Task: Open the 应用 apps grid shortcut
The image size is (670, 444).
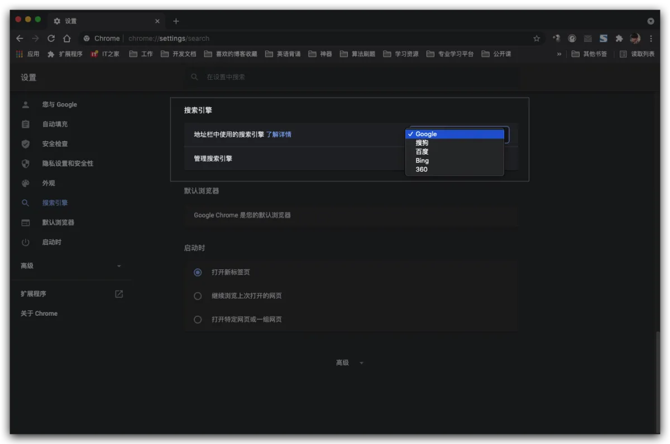Action: click(27, 54)
